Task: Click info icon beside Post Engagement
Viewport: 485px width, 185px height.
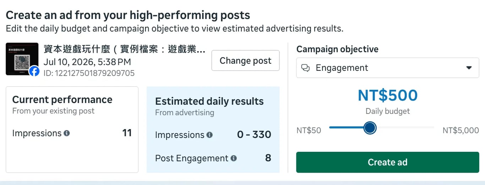Action: coord(234,158)
